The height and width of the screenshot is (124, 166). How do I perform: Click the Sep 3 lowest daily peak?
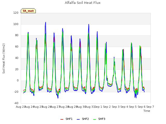point(114,57)
